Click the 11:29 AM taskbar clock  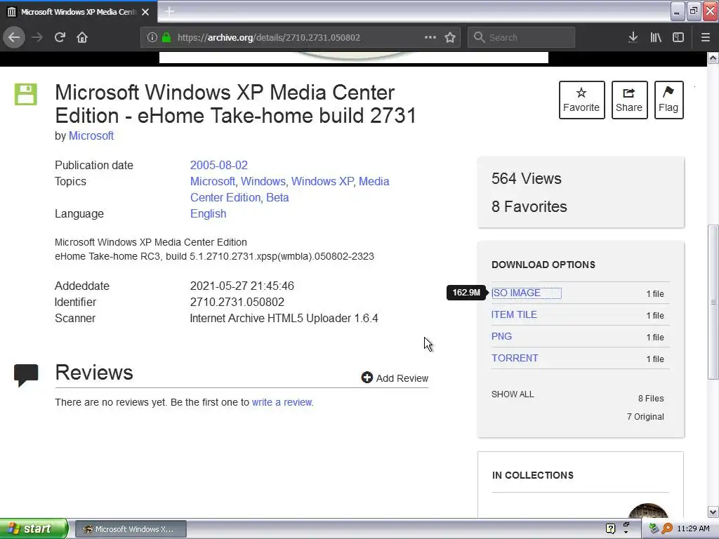click(x=693, y=529)
